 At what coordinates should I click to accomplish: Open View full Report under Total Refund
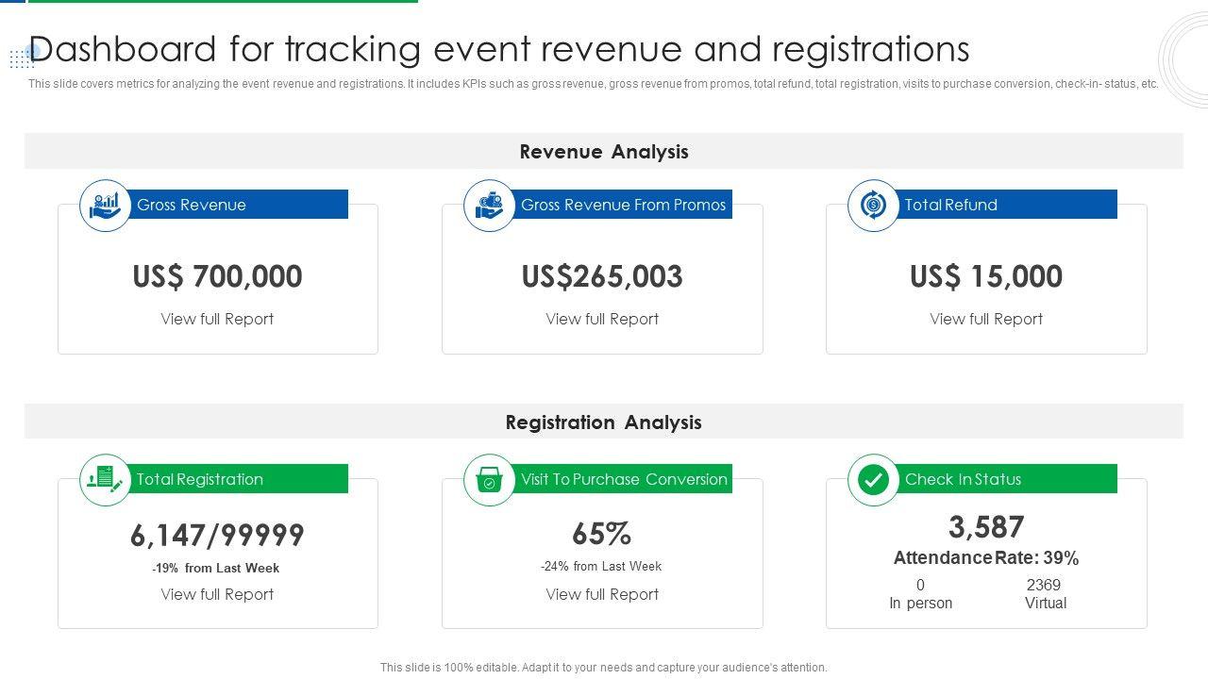[986, 319]
